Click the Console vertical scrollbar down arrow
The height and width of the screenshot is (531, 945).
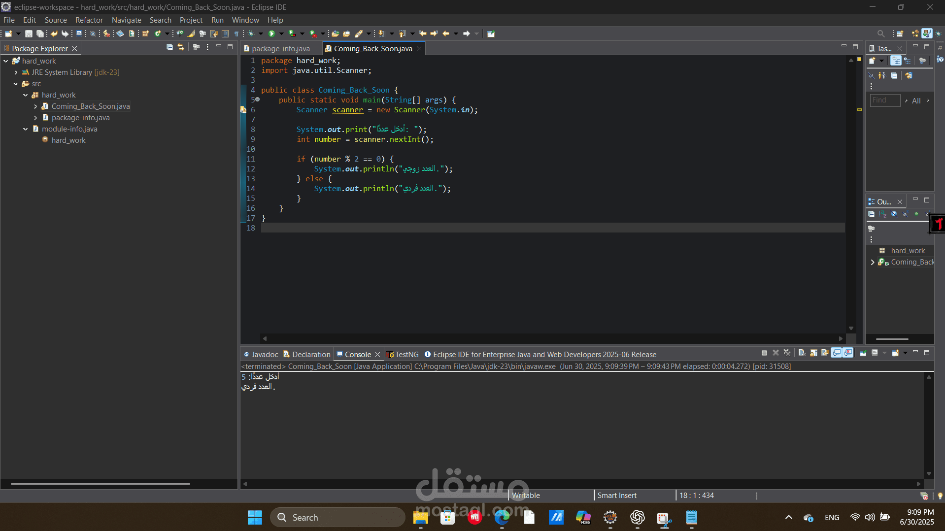(x=929, y=474)
